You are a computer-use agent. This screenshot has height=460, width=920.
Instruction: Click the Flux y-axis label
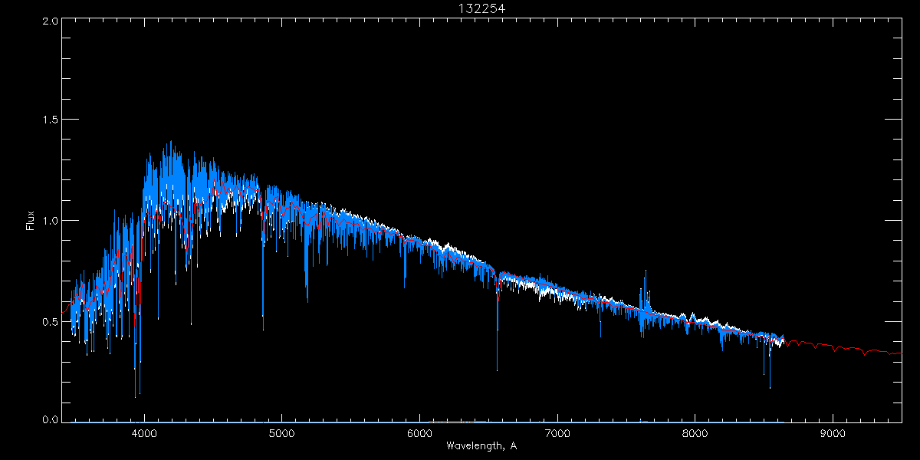pos(31,221)
